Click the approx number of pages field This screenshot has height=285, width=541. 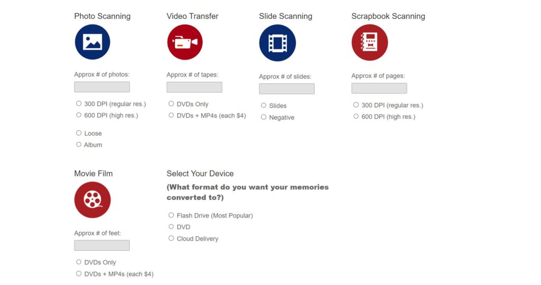[x=379, y=88]
